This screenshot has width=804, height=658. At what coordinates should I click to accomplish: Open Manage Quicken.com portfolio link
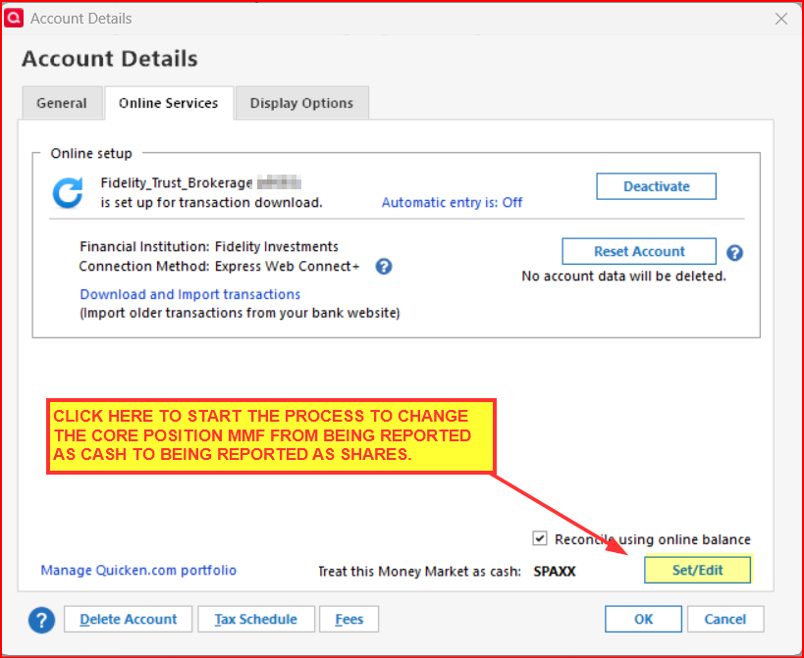click(138, 570)
